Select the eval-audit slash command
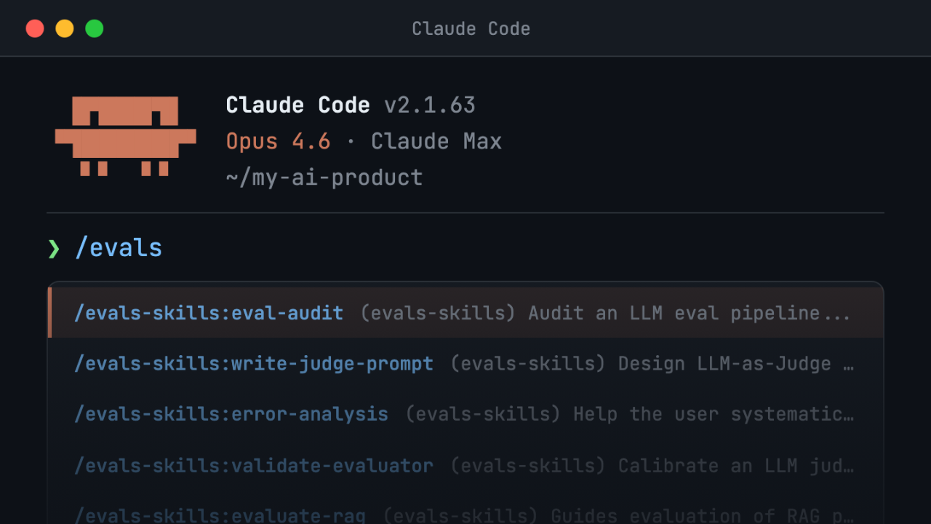 [x=209, y=313]
